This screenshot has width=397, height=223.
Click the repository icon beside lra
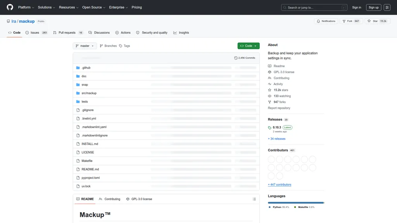click(x=9, y=21)
